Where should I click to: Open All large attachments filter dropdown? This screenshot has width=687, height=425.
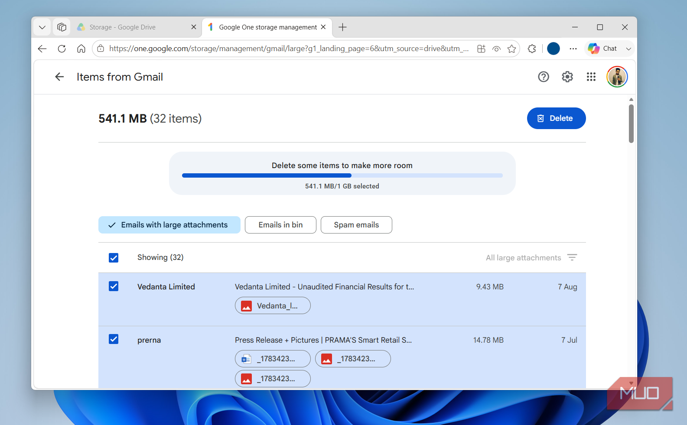pos(531,258)
